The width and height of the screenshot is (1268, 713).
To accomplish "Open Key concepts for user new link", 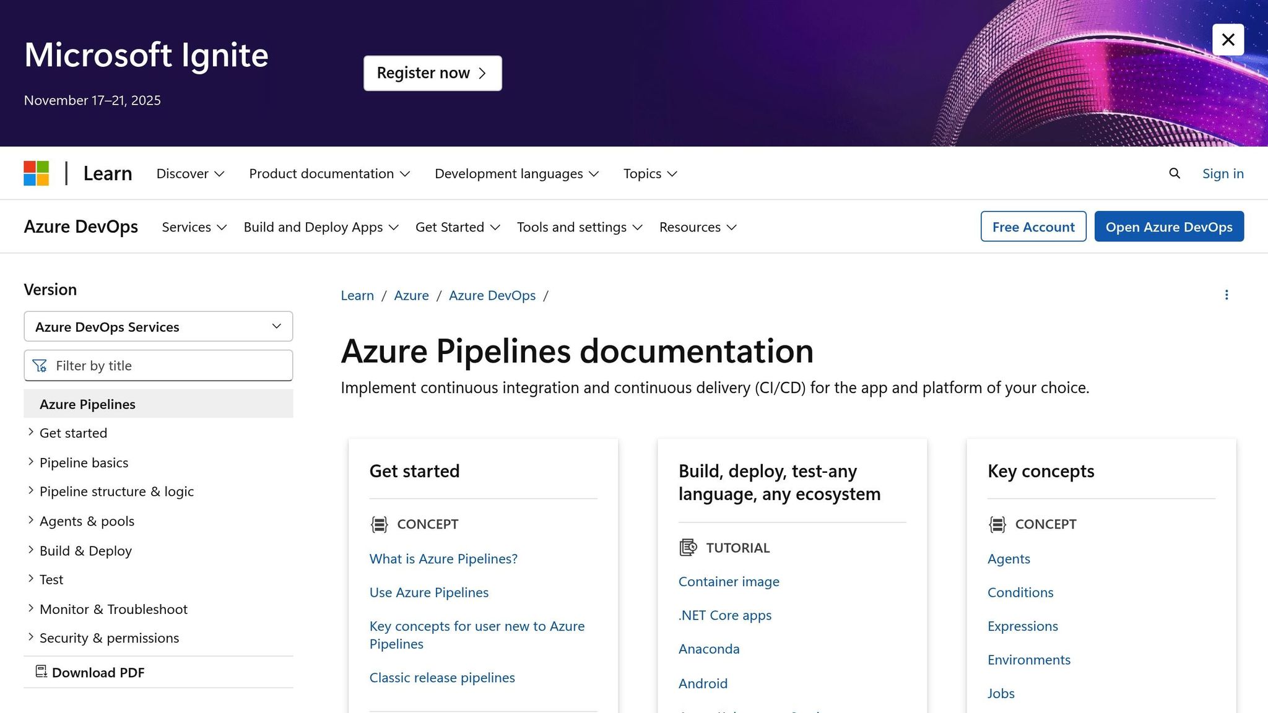I will pyautogui.click(x=477, y=635).
